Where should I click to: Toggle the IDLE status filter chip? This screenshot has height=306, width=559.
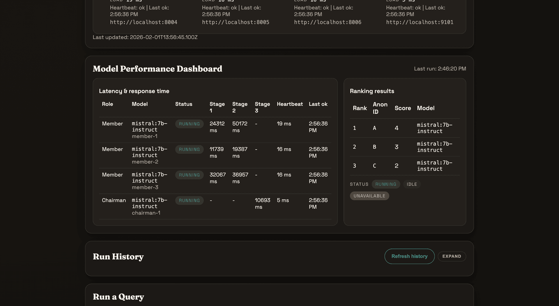pyautogui.click(x=412, y=184)
